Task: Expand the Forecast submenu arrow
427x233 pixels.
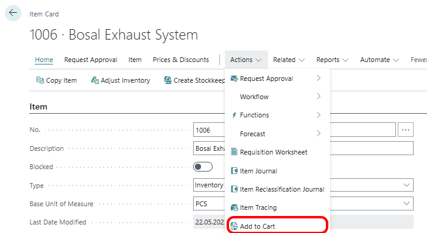Action: [319, 133]
